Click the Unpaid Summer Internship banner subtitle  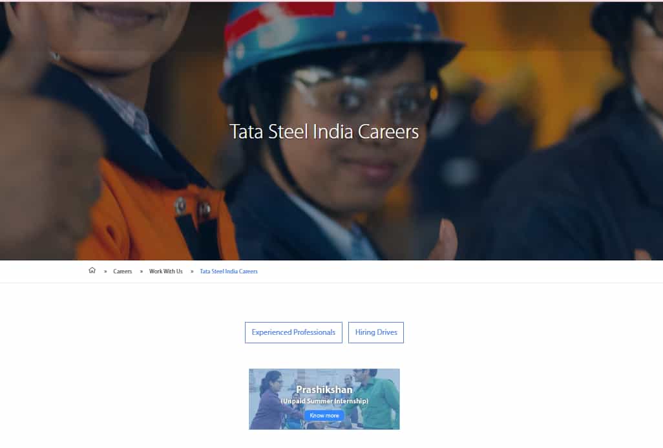tap(324, 401)
